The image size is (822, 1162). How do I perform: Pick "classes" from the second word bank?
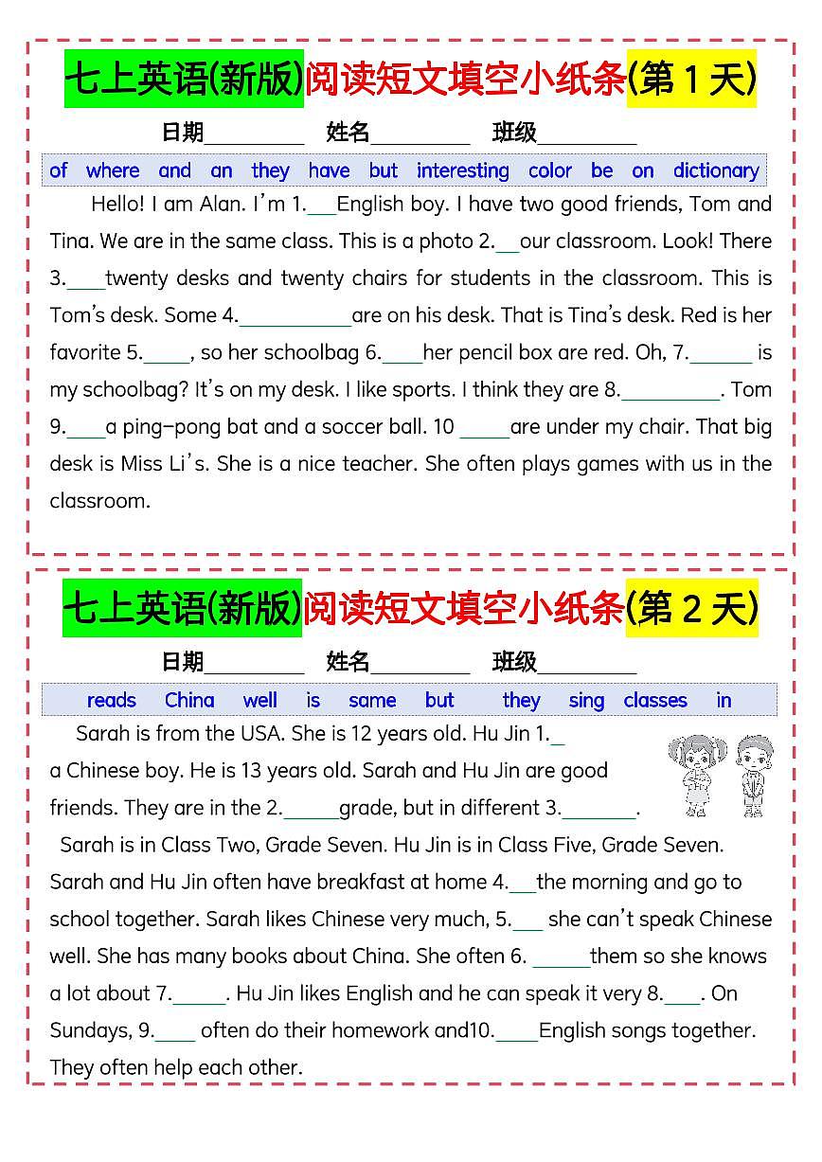pos(654,701)
